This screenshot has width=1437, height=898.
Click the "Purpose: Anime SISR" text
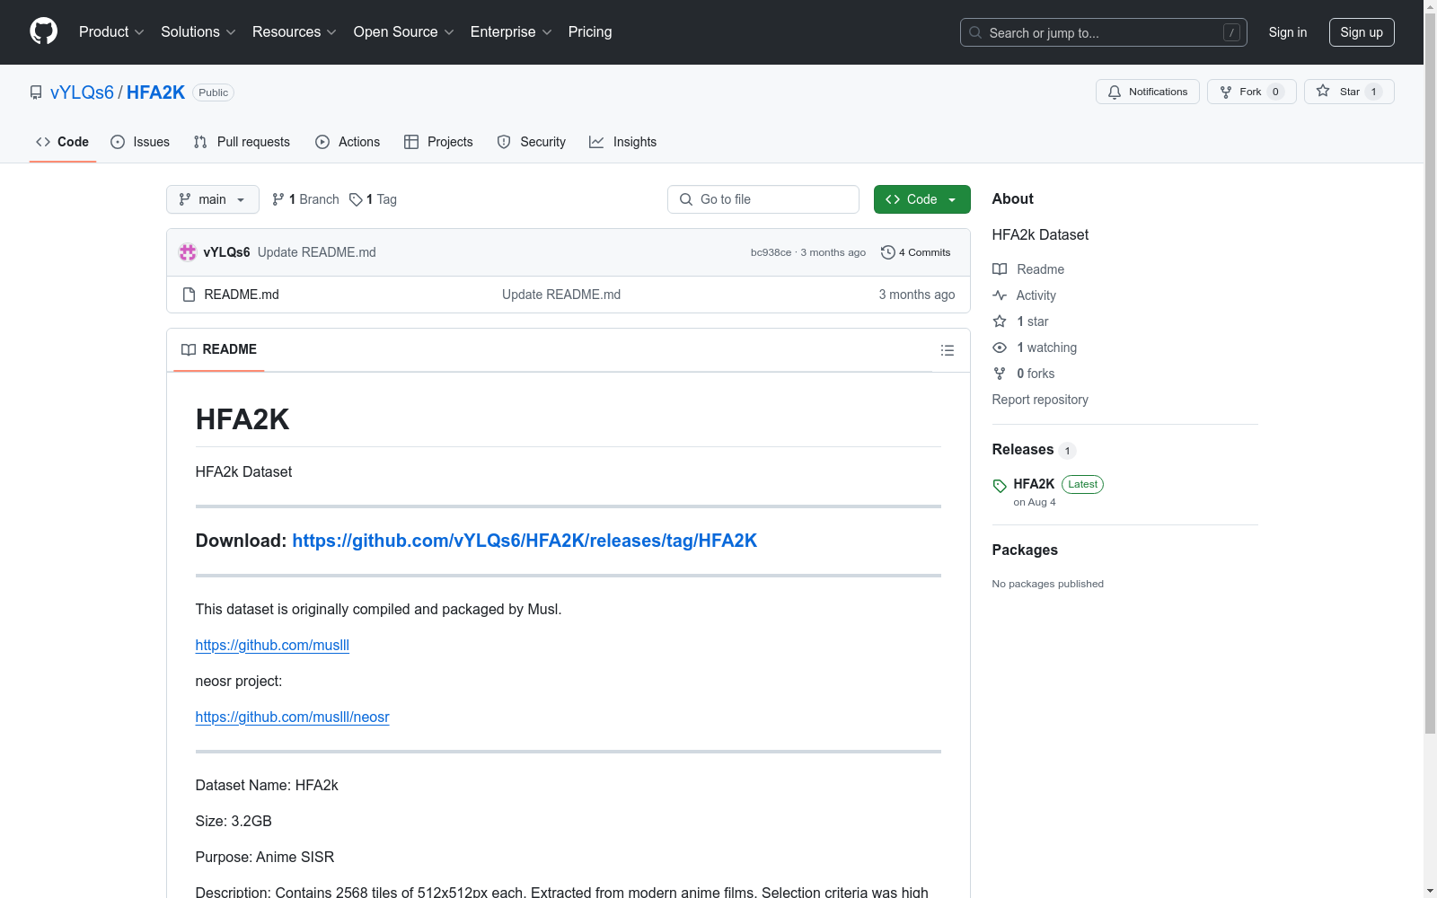pos(265,857)
